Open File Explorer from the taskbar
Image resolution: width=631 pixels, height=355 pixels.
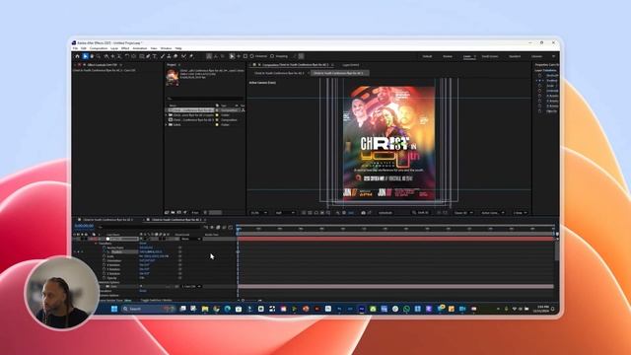coord(205,309)
